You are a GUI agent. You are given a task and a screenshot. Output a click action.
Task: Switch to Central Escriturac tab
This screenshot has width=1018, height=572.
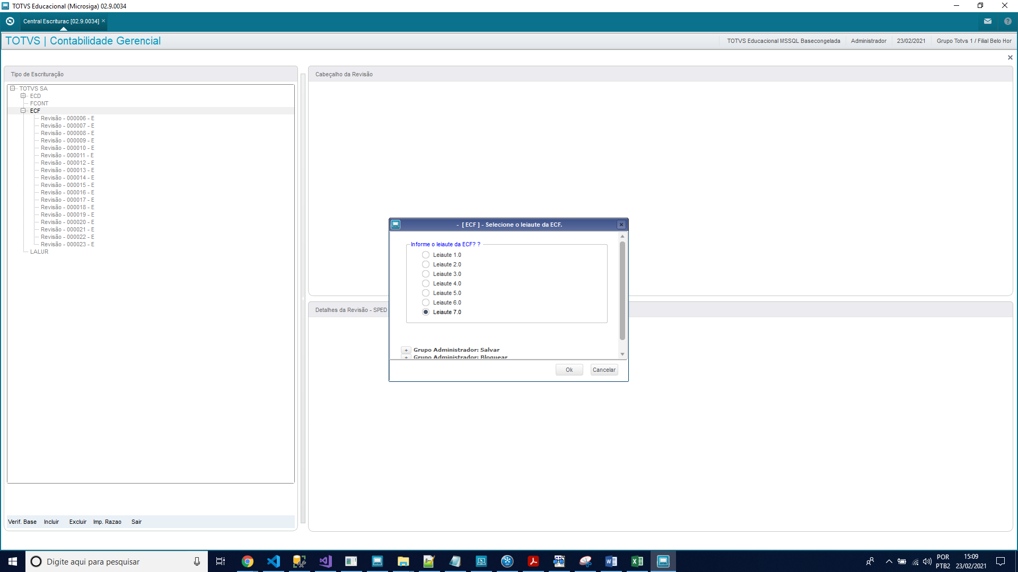(61, 21)
